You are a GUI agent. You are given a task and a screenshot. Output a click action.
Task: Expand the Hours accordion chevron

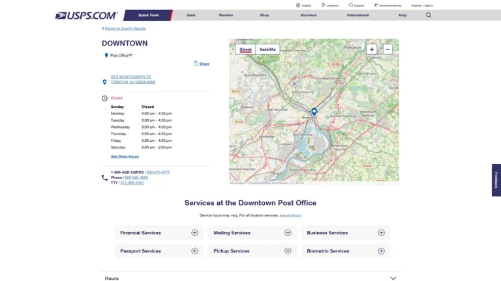(393, 278)
